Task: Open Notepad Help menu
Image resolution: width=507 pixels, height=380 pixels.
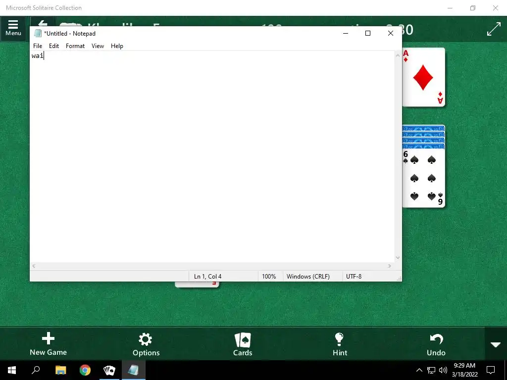Action: pyautogui.click(x=117, y=46)
